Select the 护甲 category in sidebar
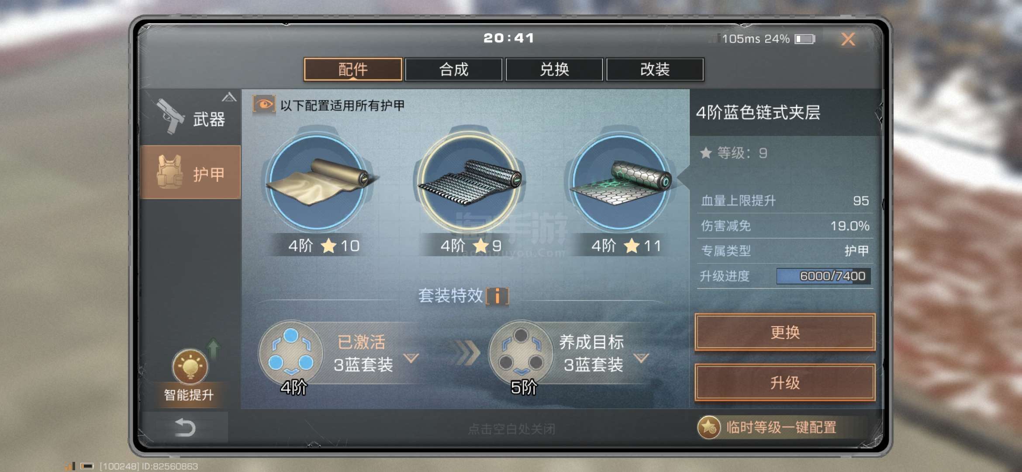The width and height of the screenshot is (1022, 472). (190, 172)
